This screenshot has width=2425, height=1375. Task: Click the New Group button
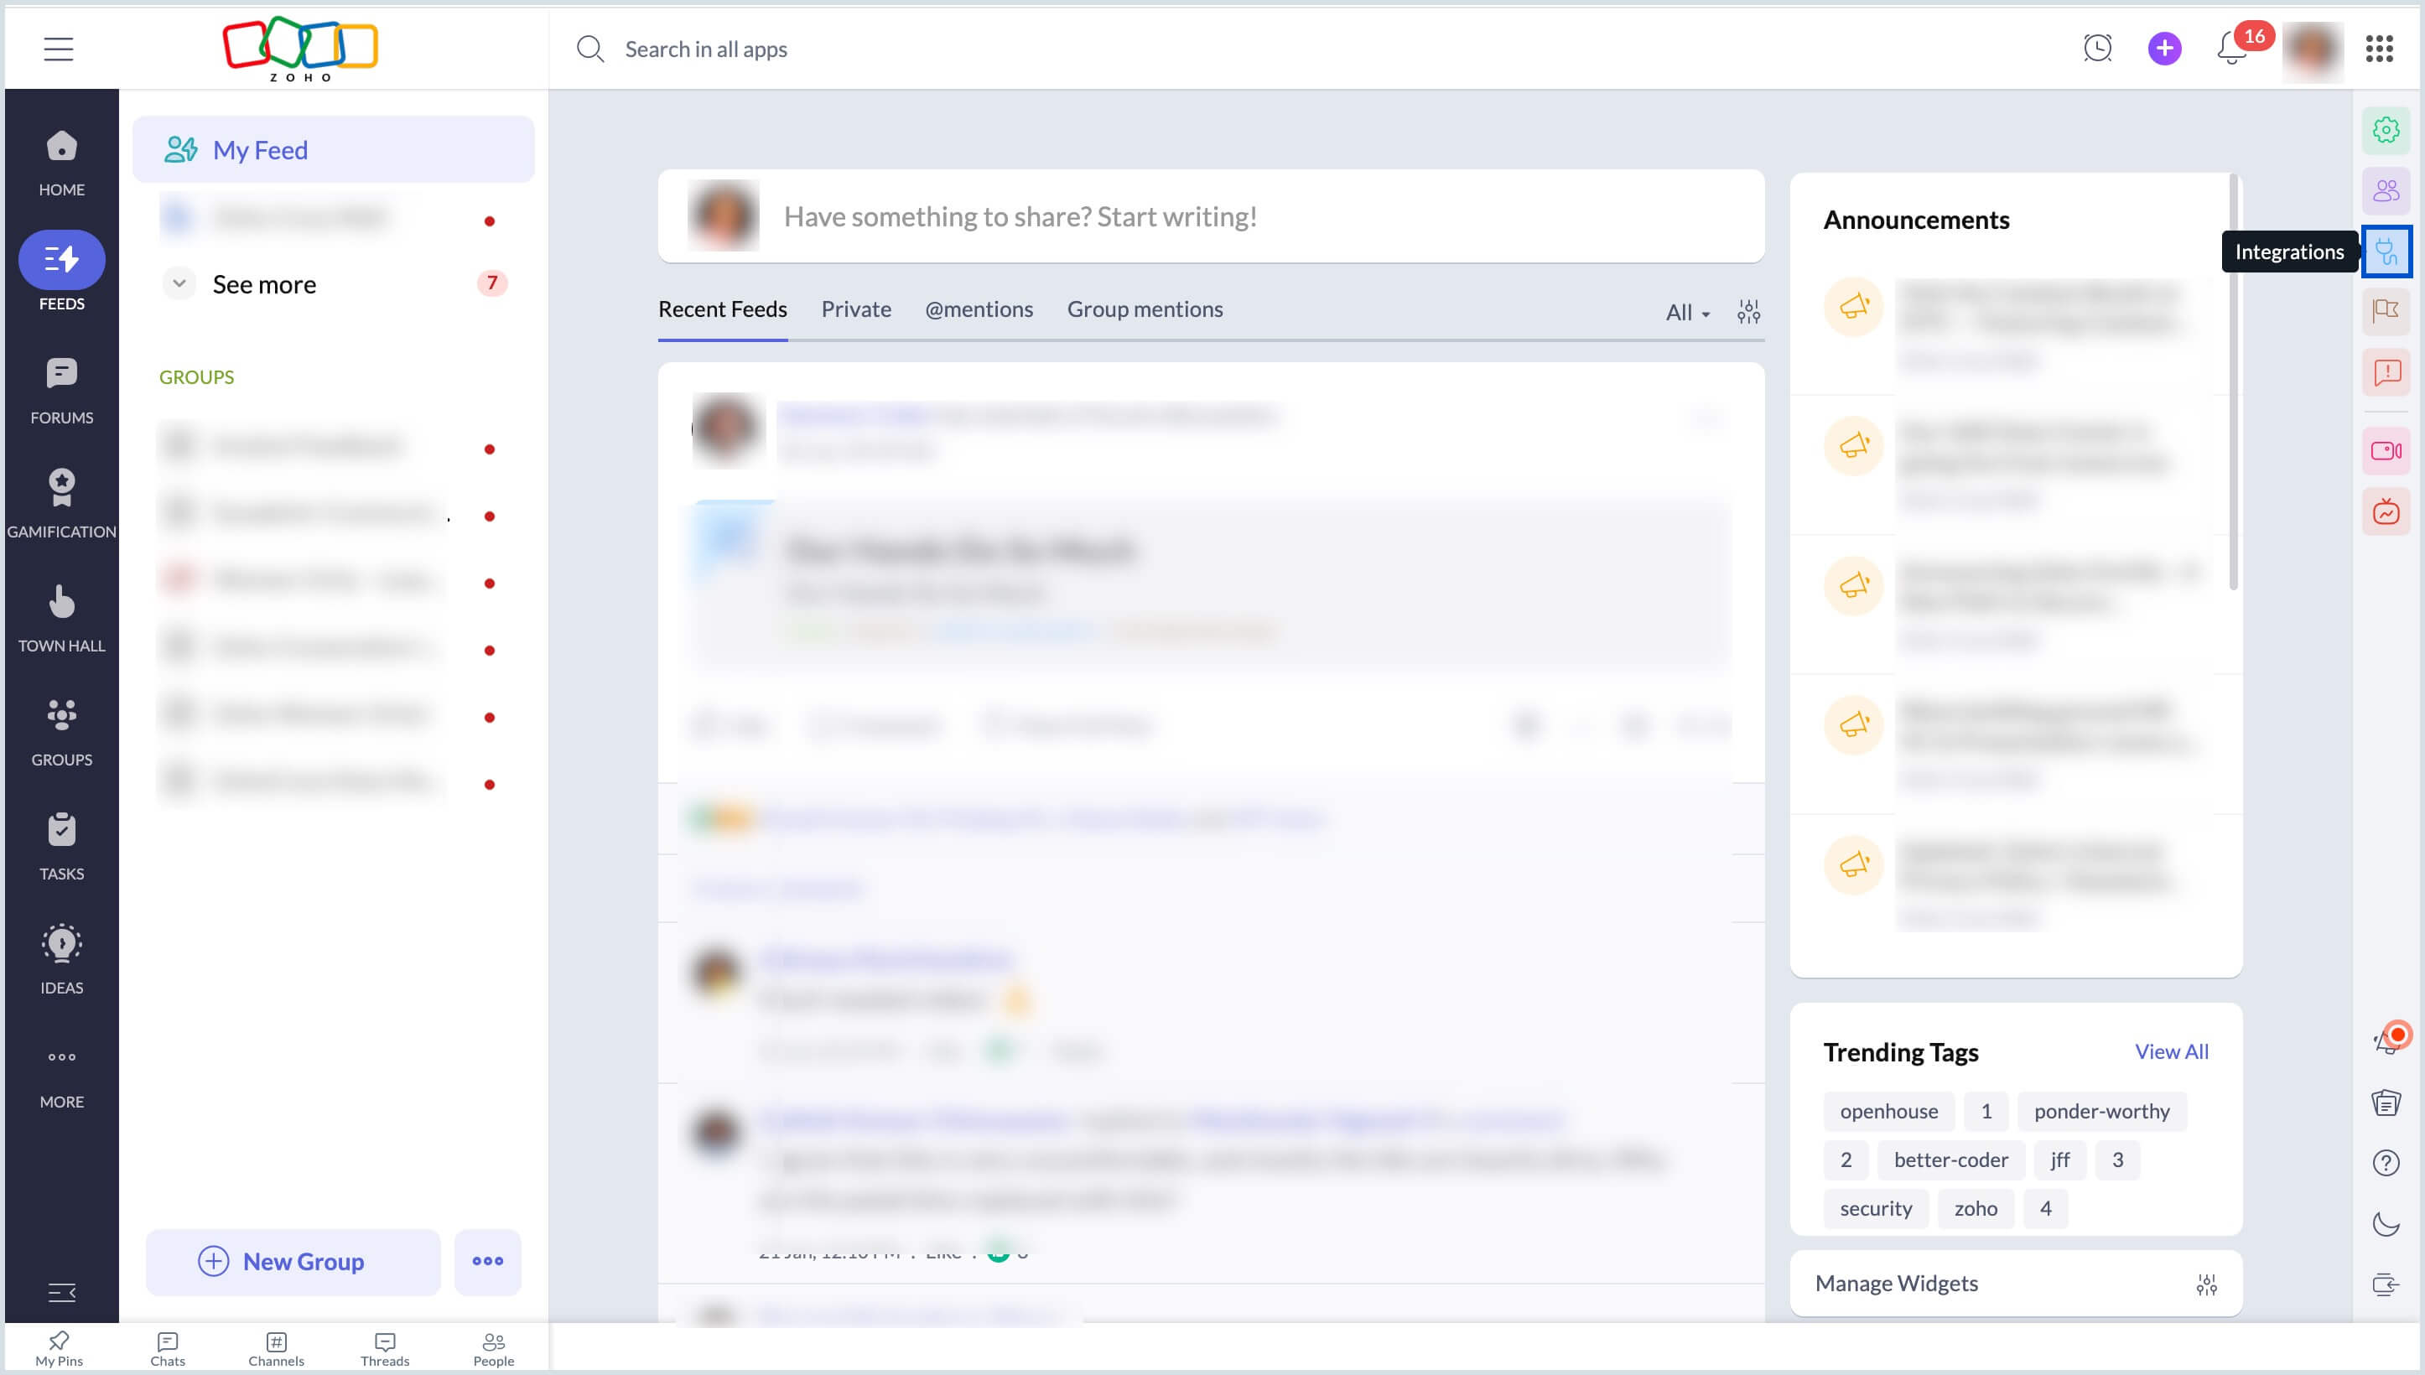pos(293,1262)
